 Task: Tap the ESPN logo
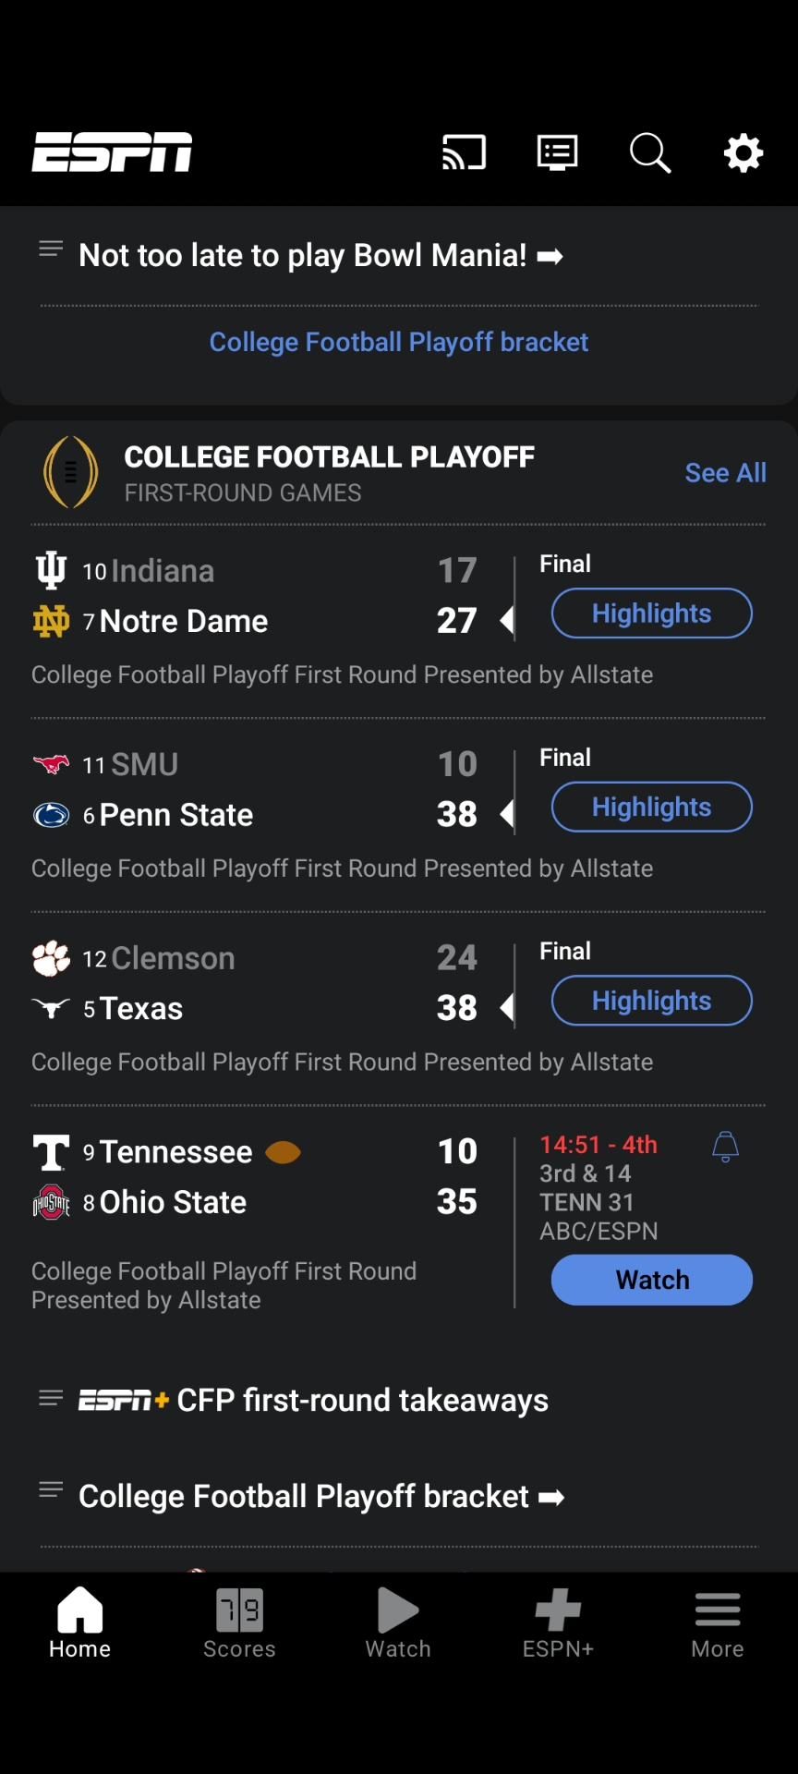coord(112,152)
